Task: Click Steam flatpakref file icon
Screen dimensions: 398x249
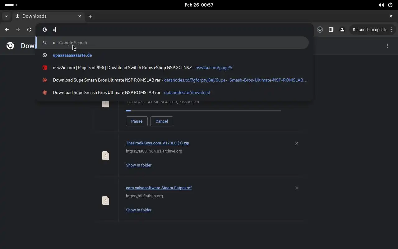Action: (x=106, y=200)
